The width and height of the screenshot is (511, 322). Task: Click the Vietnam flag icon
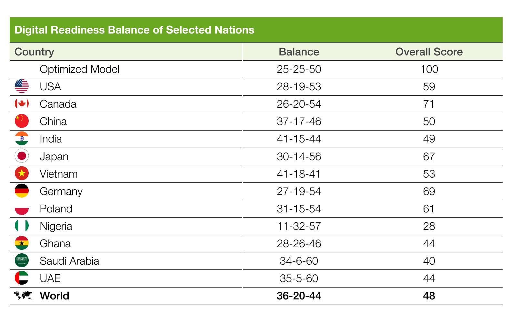pos(22,173)
